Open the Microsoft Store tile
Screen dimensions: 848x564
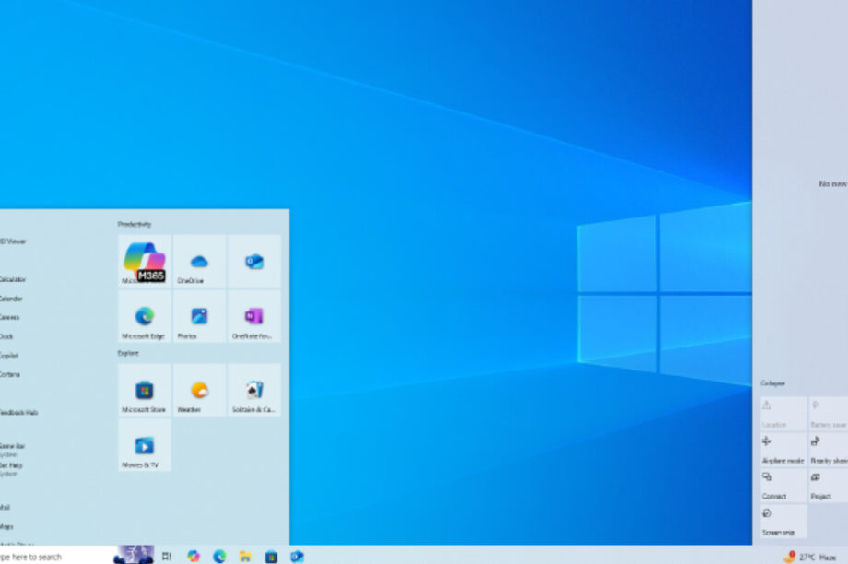click(147, 390)
